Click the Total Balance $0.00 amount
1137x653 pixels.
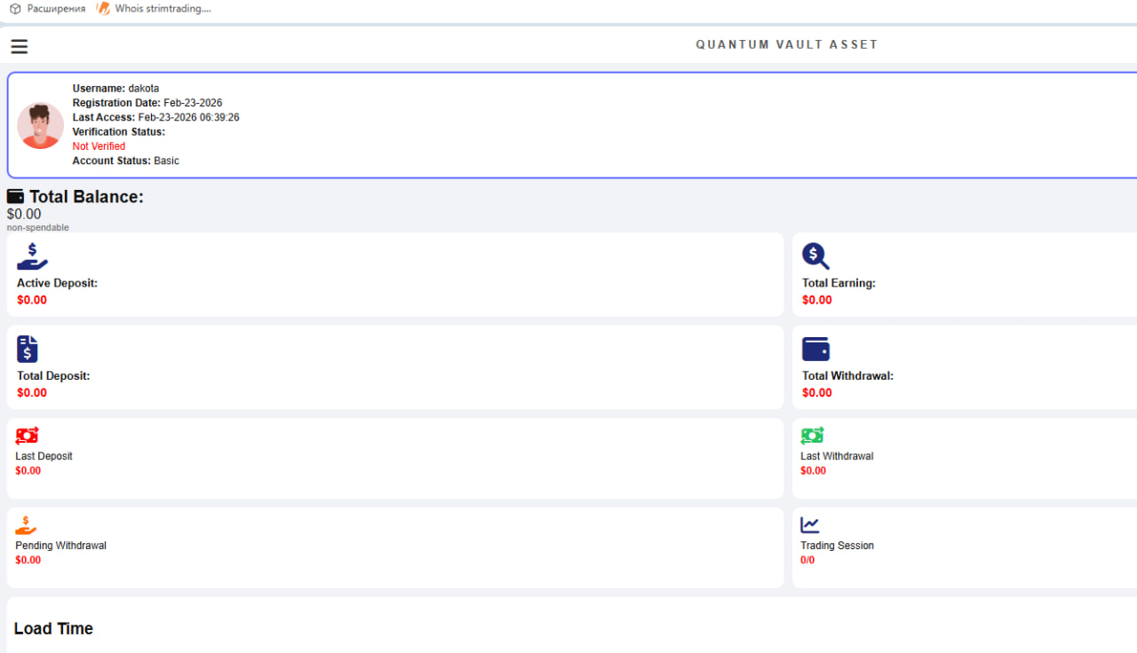(24, 214)
